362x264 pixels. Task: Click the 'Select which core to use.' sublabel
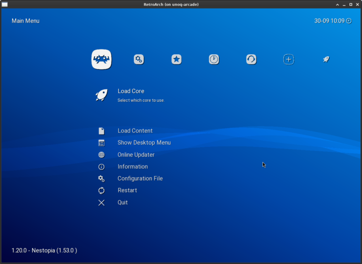click(141, 100)
